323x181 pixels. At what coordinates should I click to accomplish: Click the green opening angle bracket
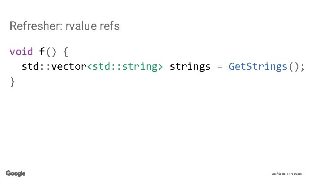(x=89, y=67)
